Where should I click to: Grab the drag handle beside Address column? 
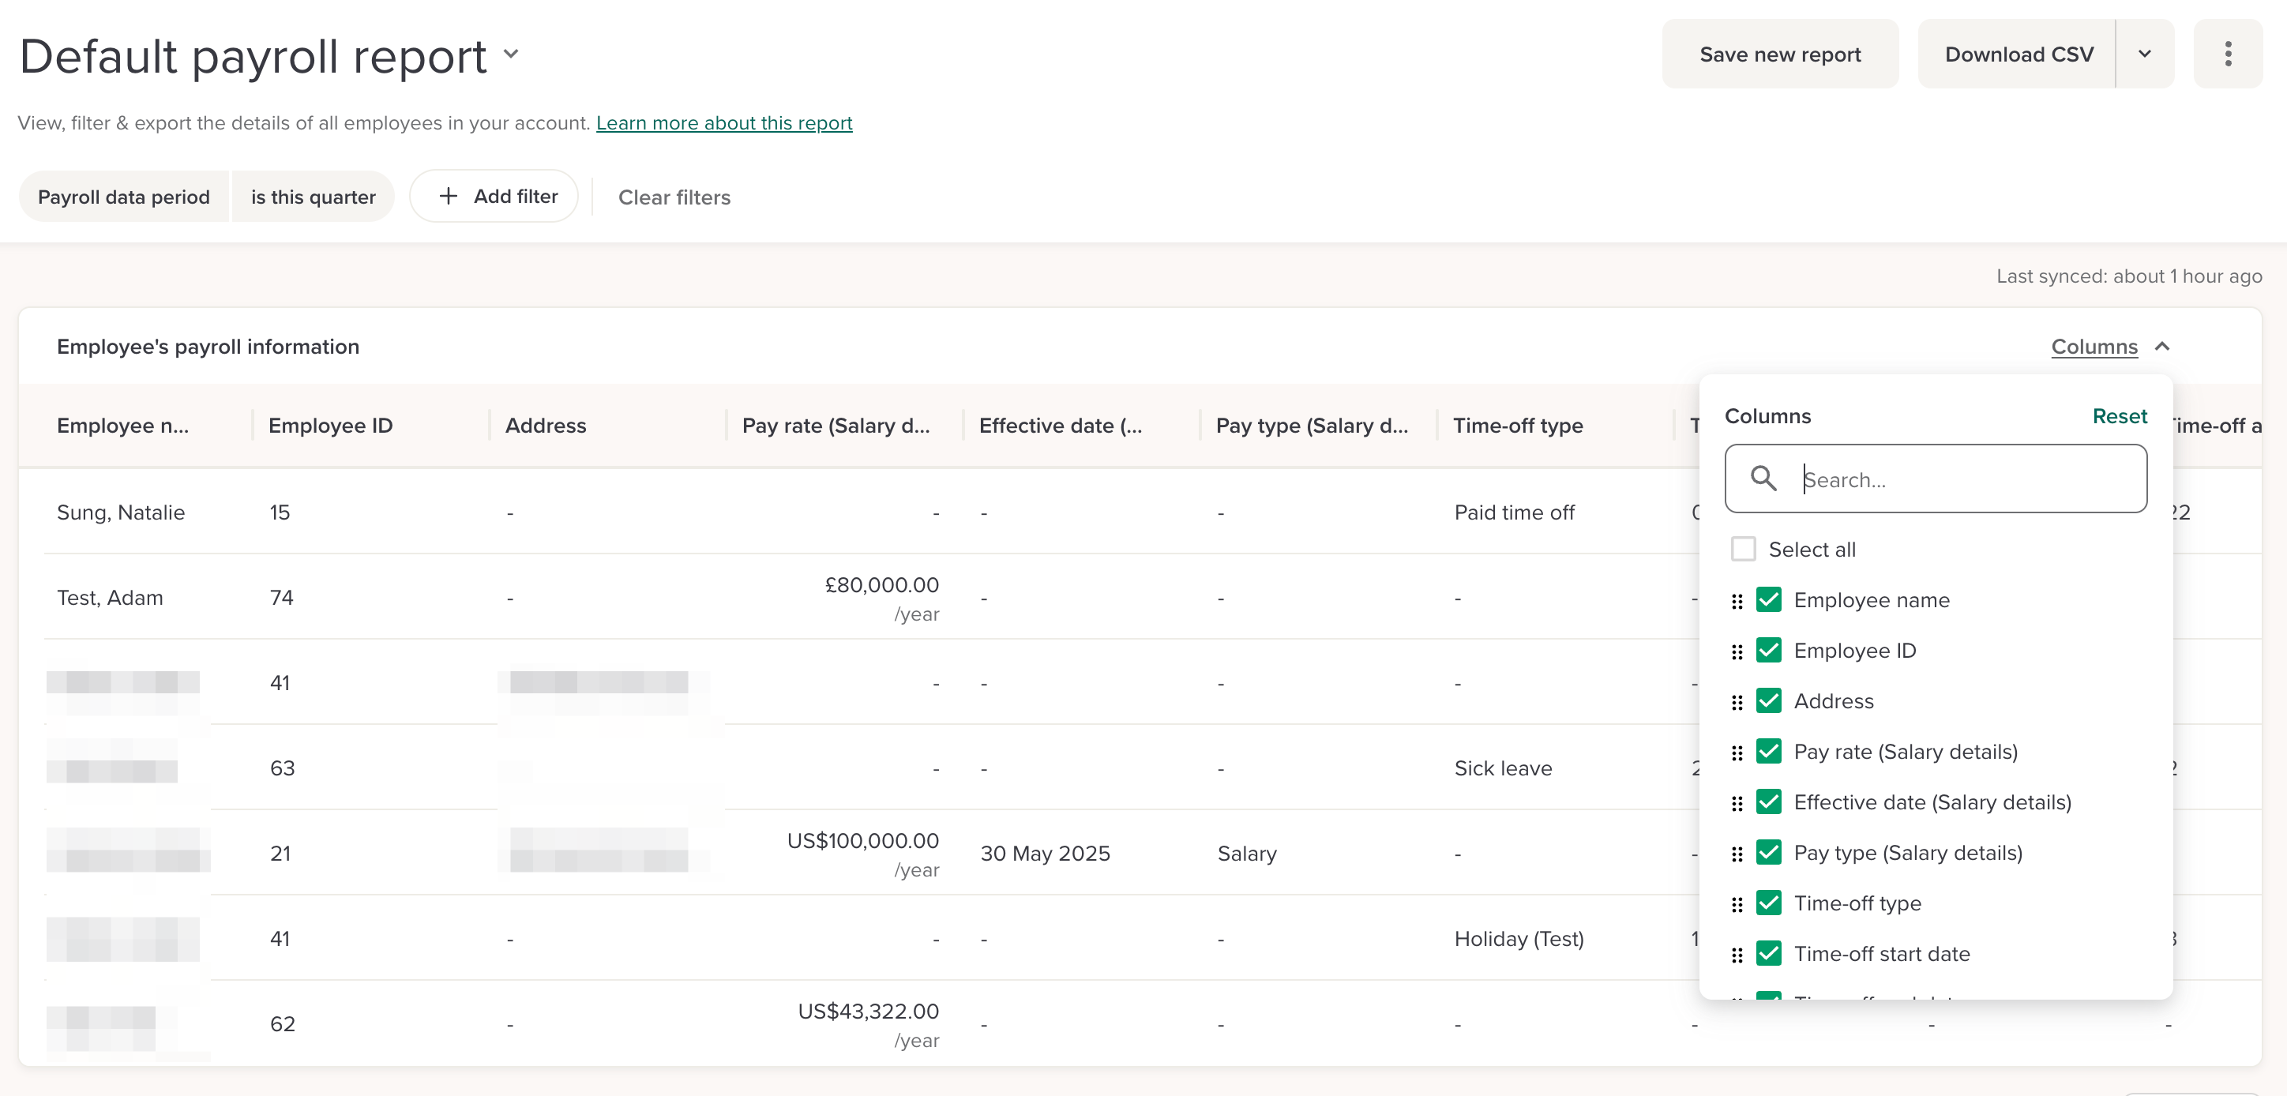pos(1737,703)
